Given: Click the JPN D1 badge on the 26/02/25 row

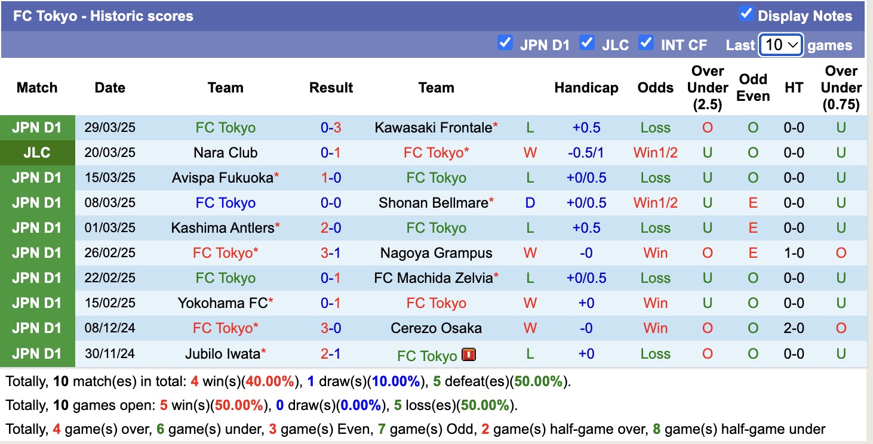Looking at the screenshot, I should click(37, 252).
